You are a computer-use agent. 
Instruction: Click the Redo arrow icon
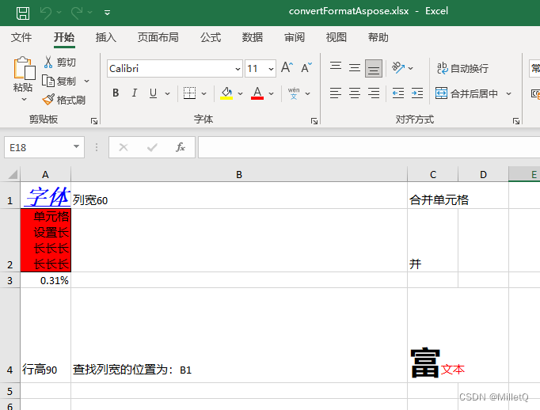77,13
